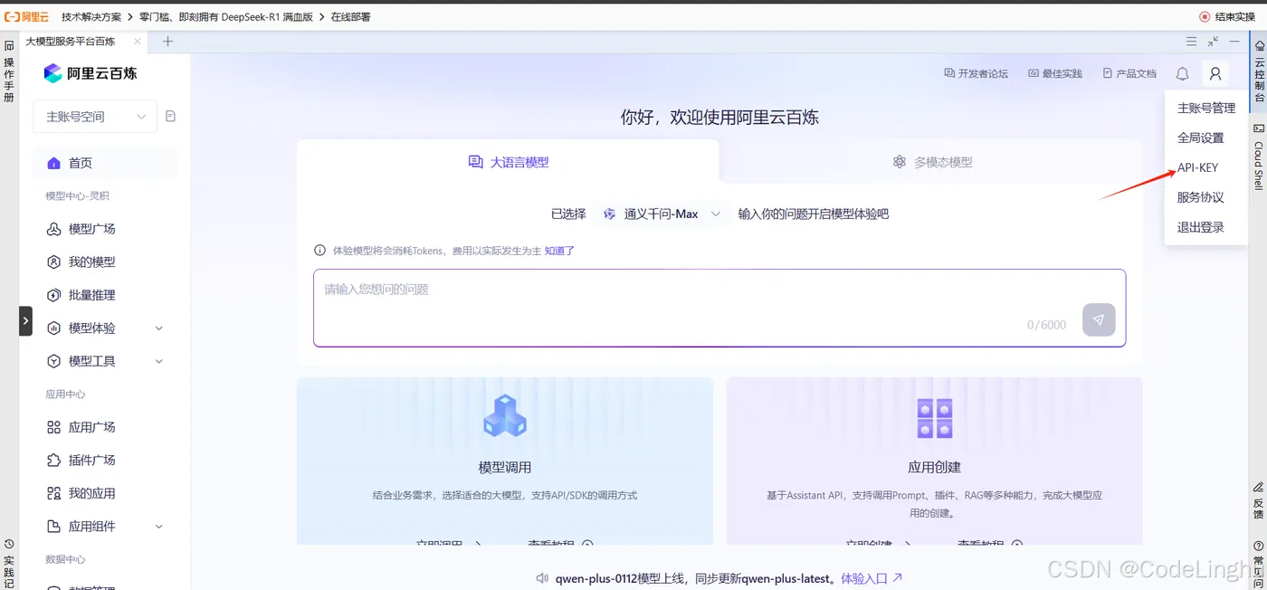Open the Cloud Shell side panel
The height and width of the screenshot is (590, 1267).
[1259, 156]
